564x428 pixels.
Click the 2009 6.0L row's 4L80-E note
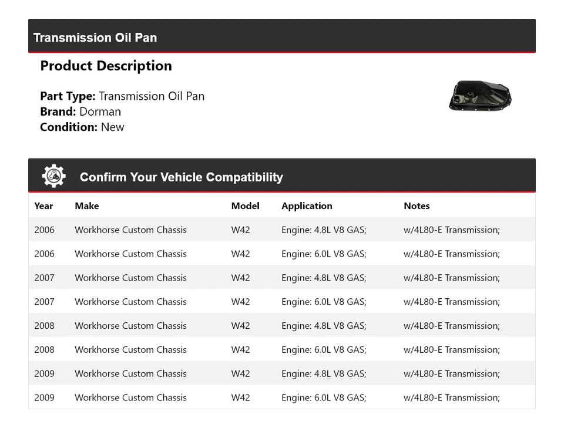pyautogui.click(x=451, y=397)
